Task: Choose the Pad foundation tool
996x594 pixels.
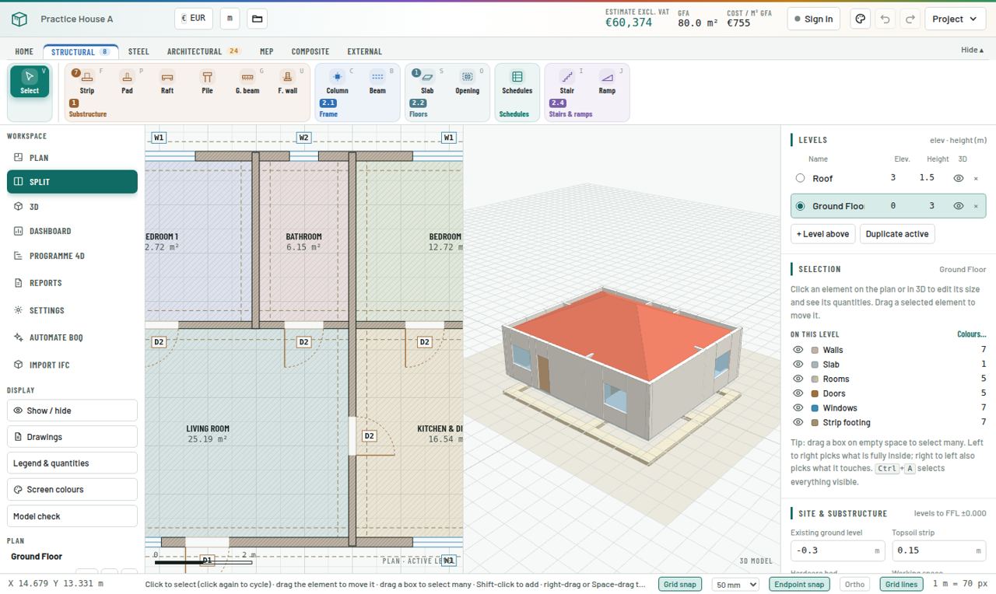Action: pos(127,82)
